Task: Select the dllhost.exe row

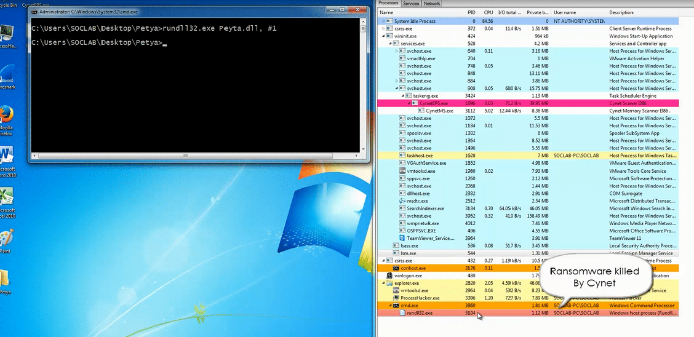Action: tap(528, 193)
